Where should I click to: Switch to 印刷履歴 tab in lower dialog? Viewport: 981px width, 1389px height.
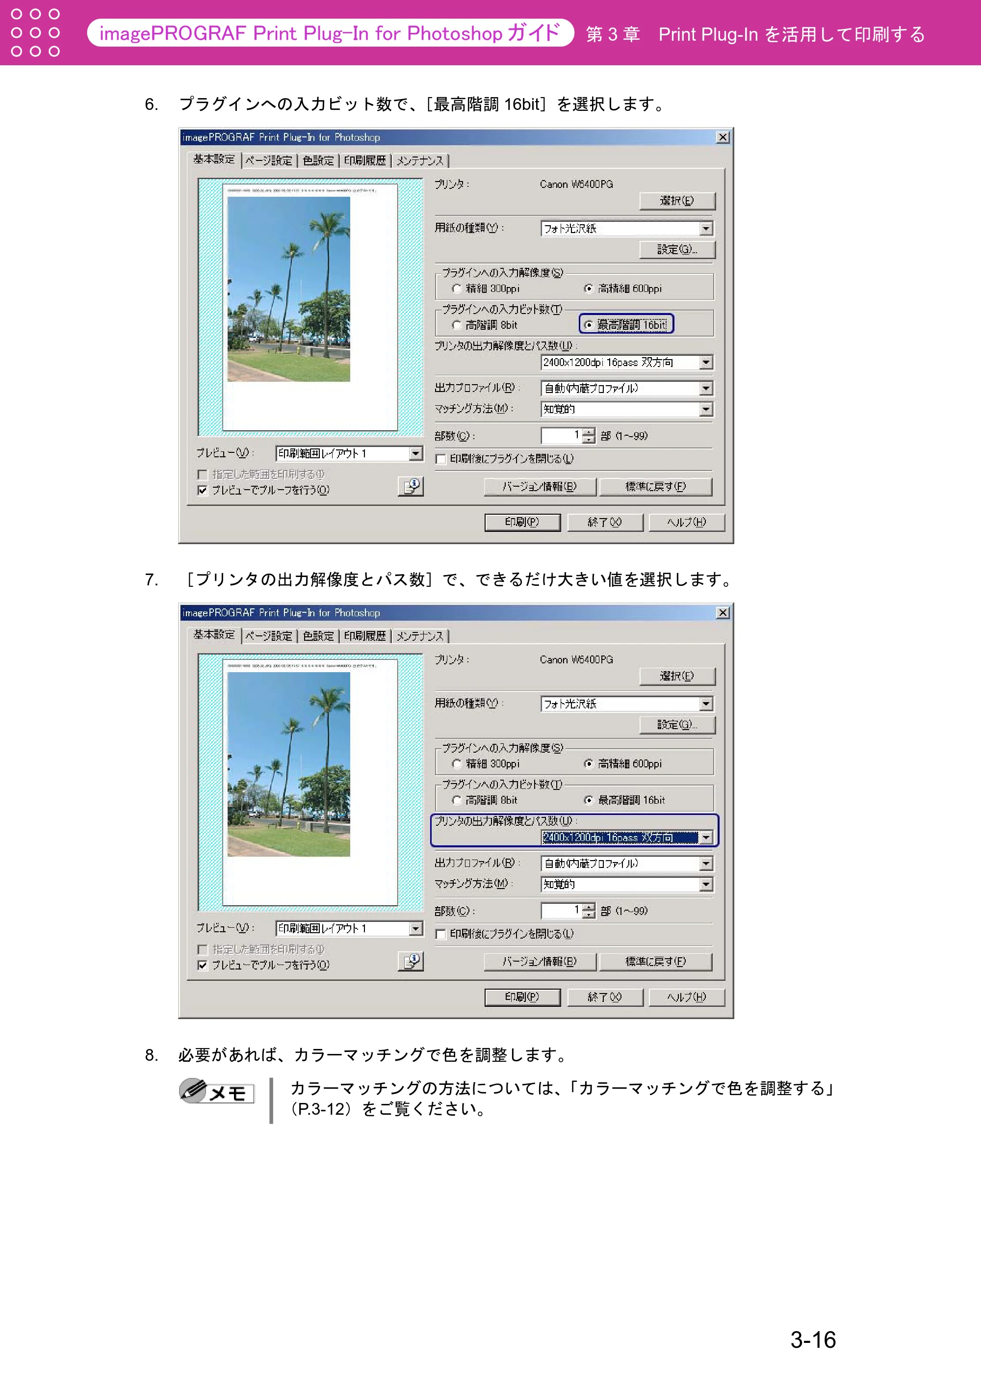365,636
